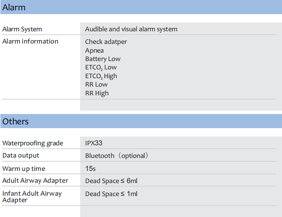Select the RR Low alarm entry
Screen dimensions: 282x217
click(x=97, y=85)
